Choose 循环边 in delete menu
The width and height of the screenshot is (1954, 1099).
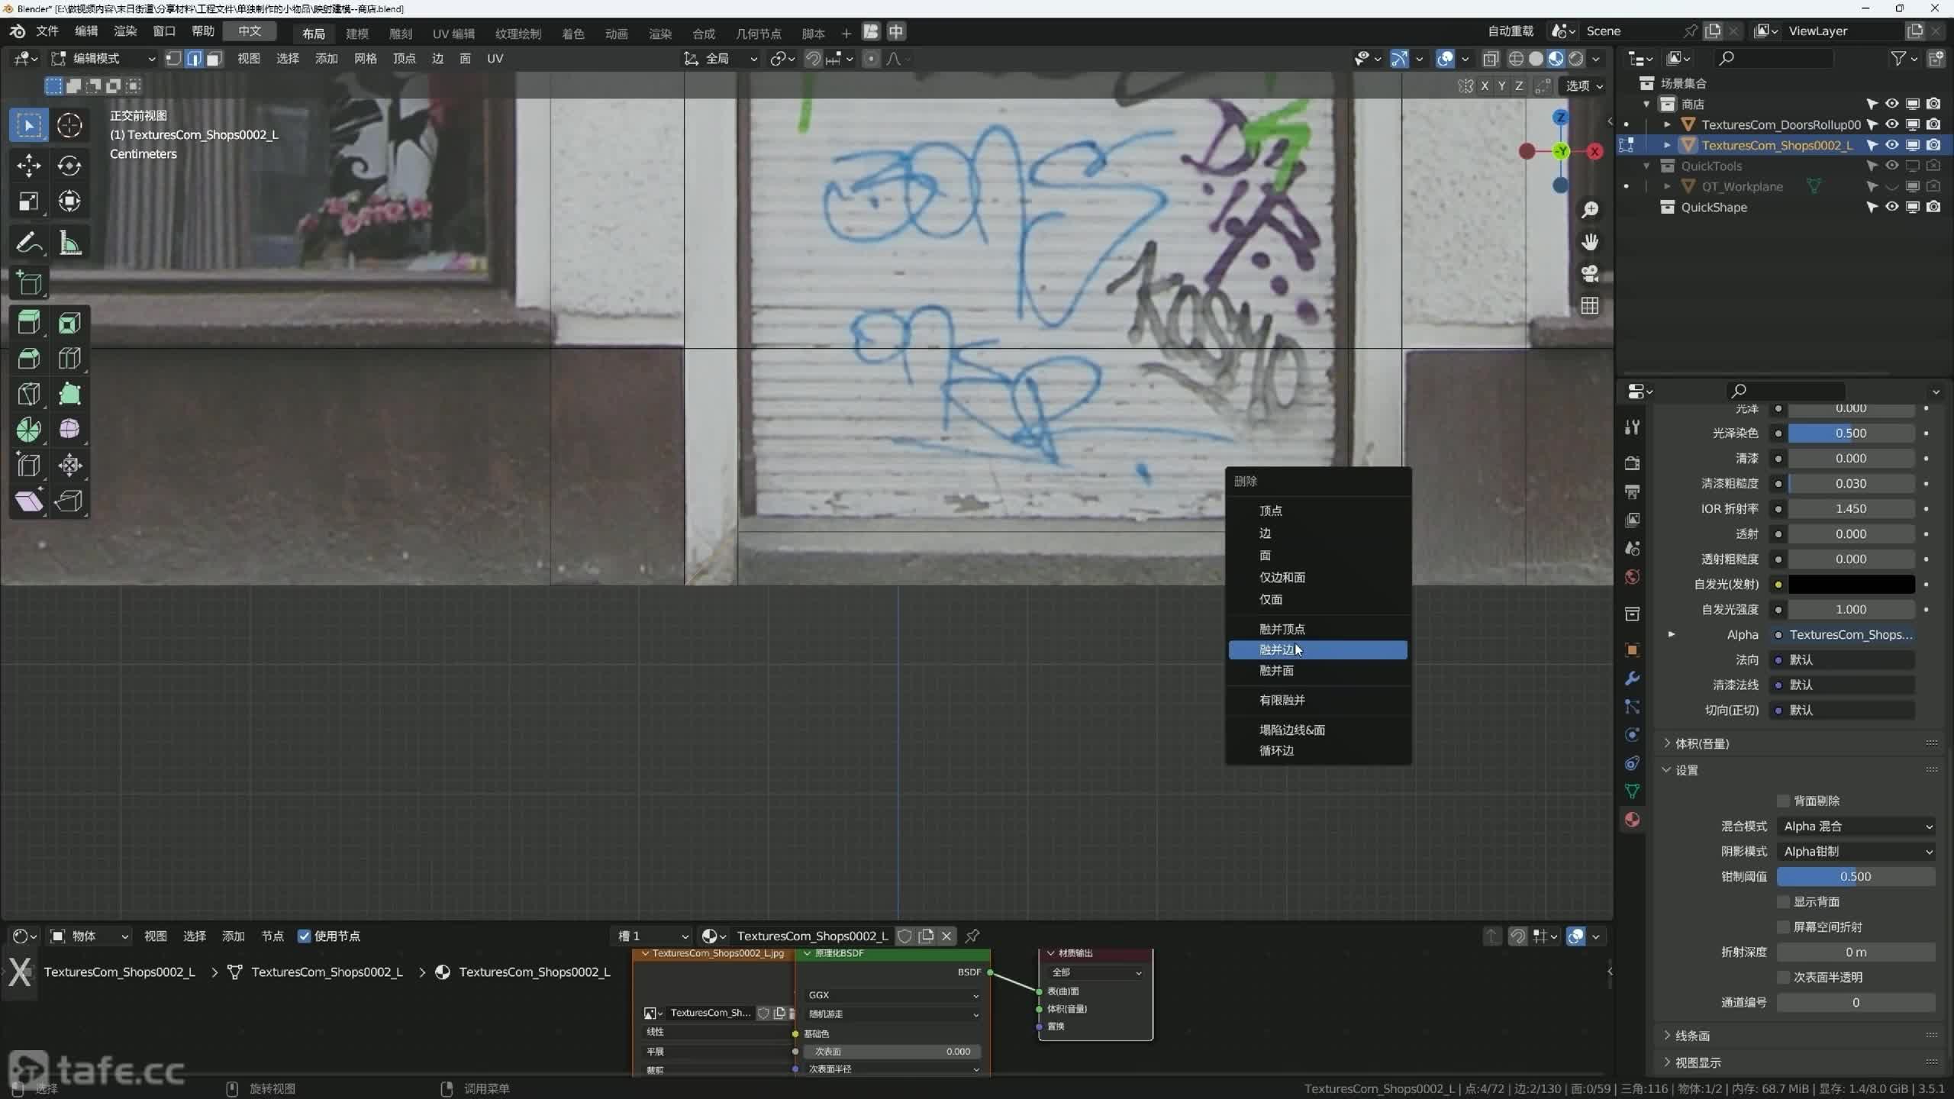1317,750
